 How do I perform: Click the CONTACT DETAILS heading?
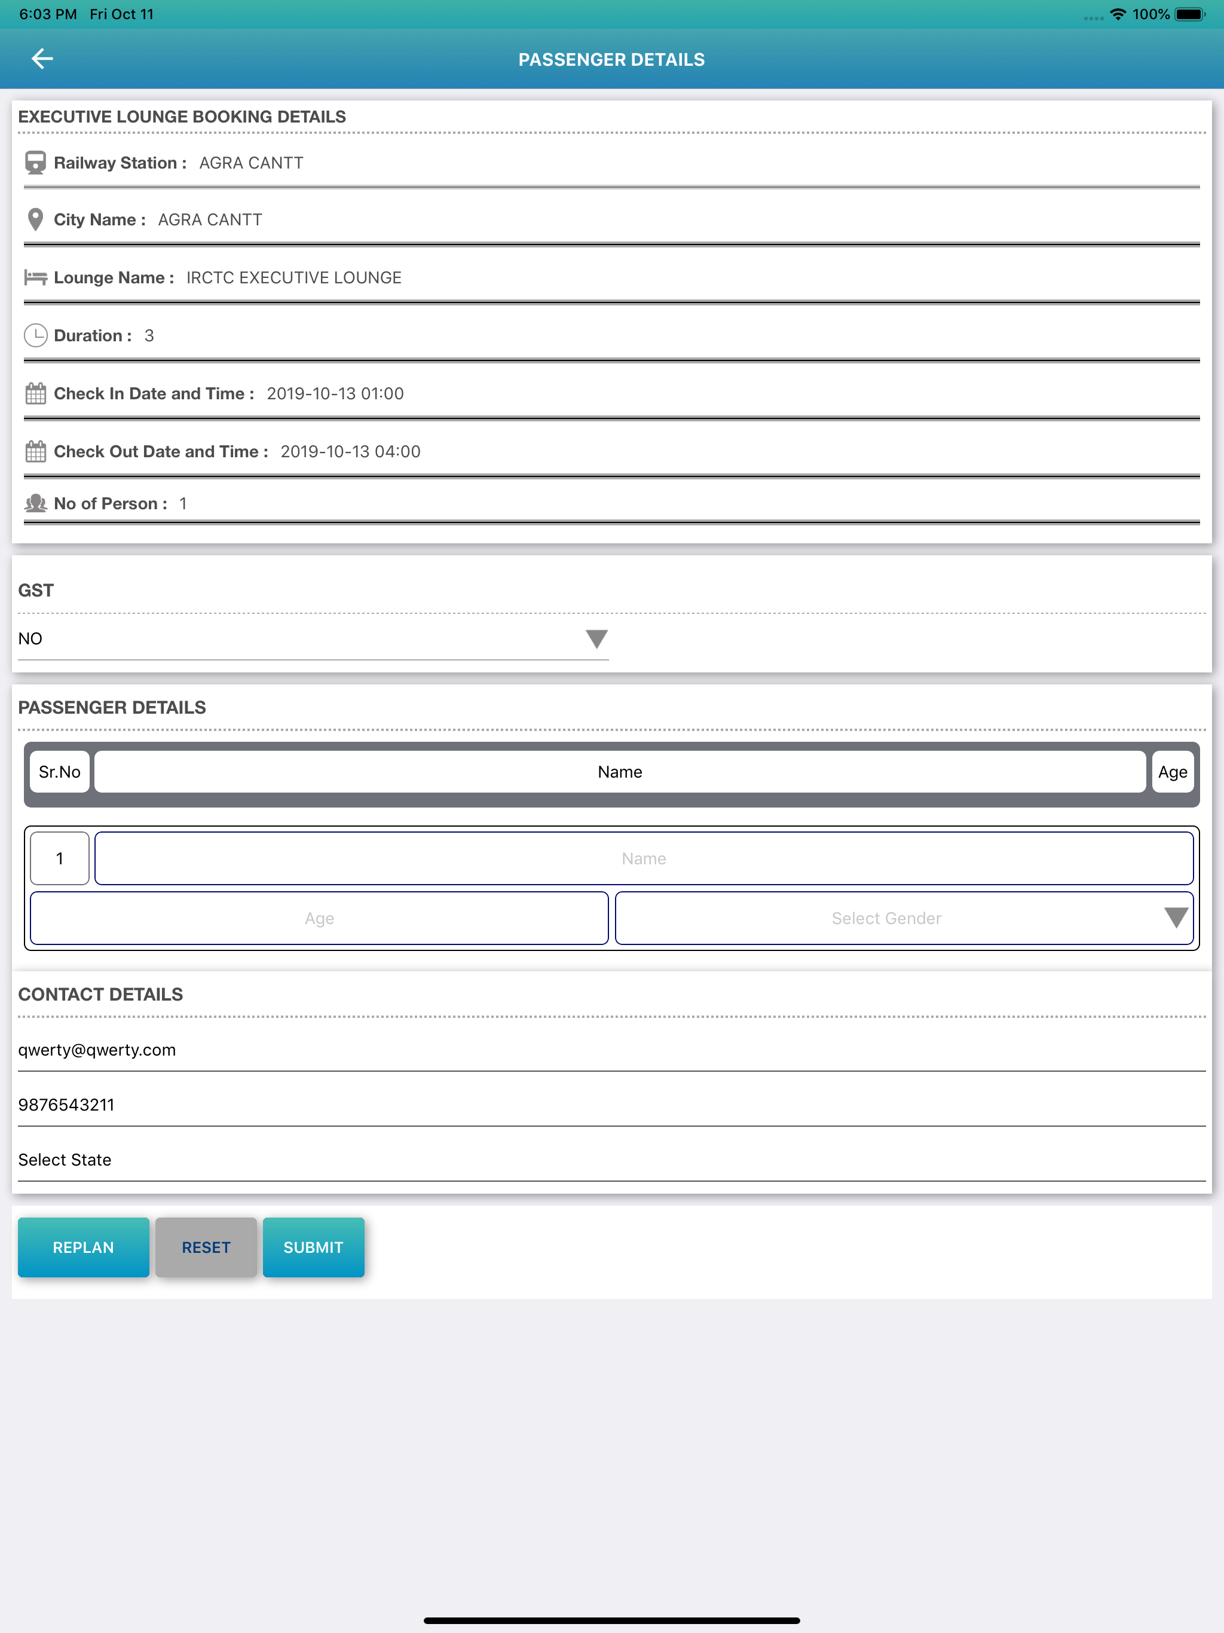click(100, 995)
